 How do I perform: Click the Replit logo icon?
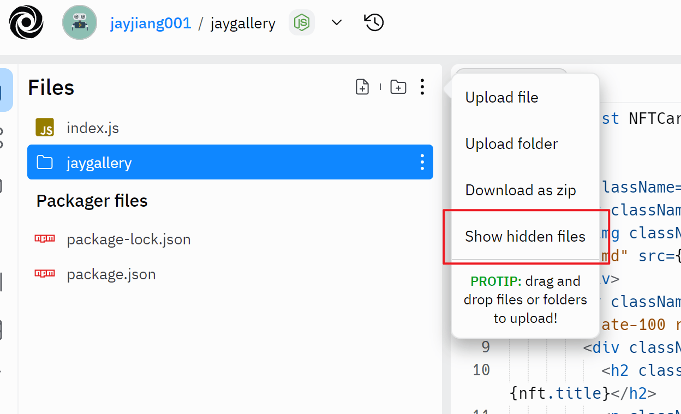[26, 22]
